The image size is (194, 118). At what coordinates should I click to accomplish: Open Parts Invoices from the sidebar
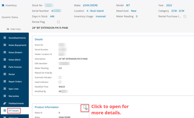15,67
